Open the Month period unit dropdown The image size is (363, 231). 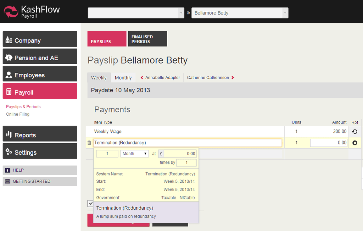pos(134,154)
